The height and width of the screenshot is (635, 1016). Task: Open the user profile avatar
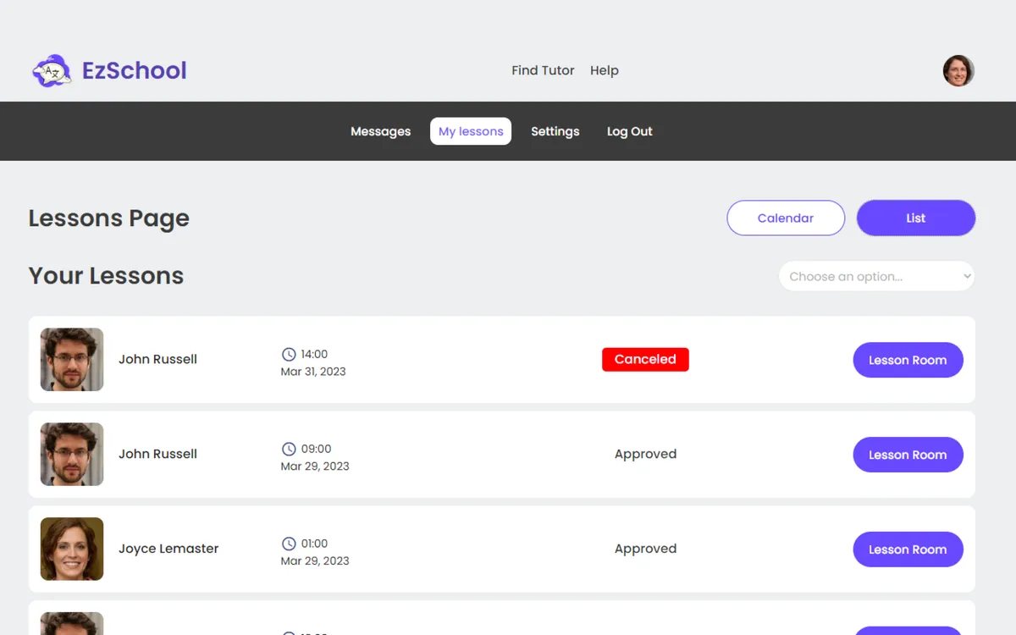(x=958, y=71)
